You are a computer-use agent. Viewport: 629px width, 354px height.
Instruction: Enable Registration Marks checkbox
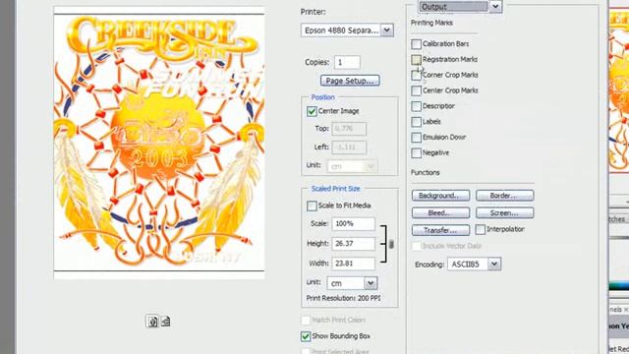click(x=417, y=59)
